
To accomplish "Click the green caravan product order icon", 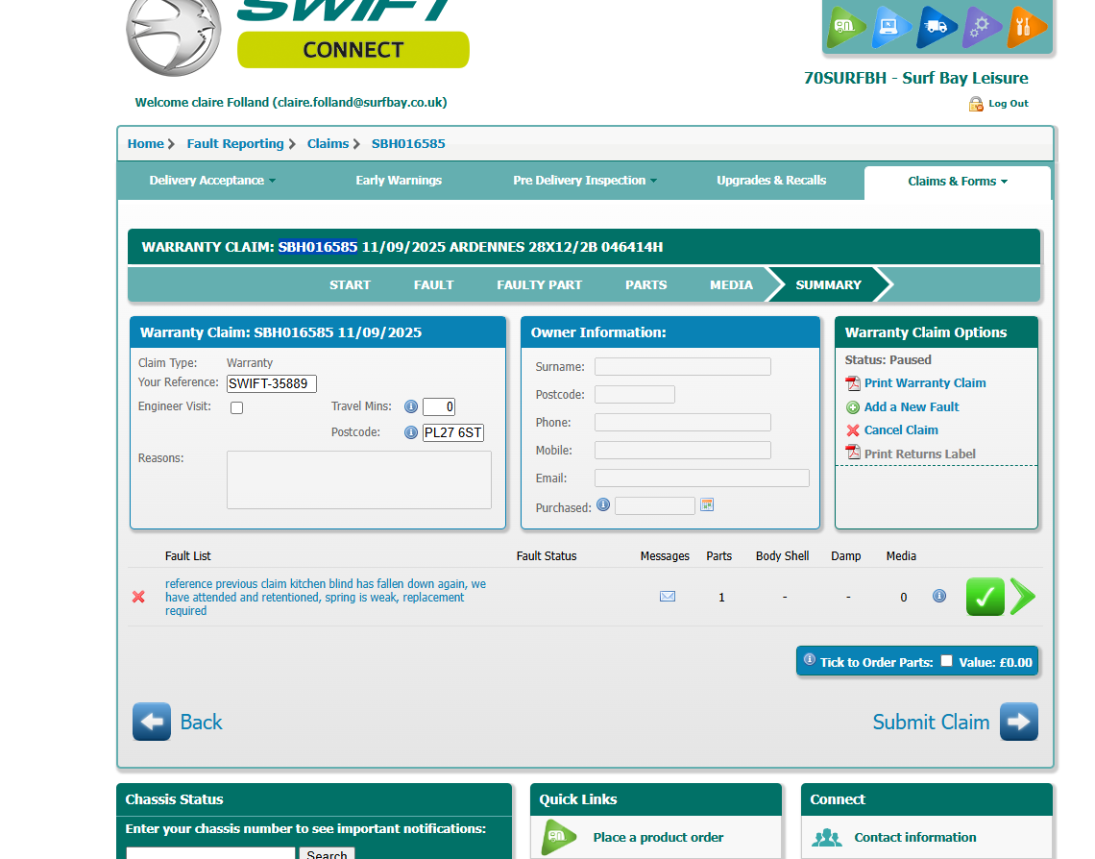I will tap(845, 27).
